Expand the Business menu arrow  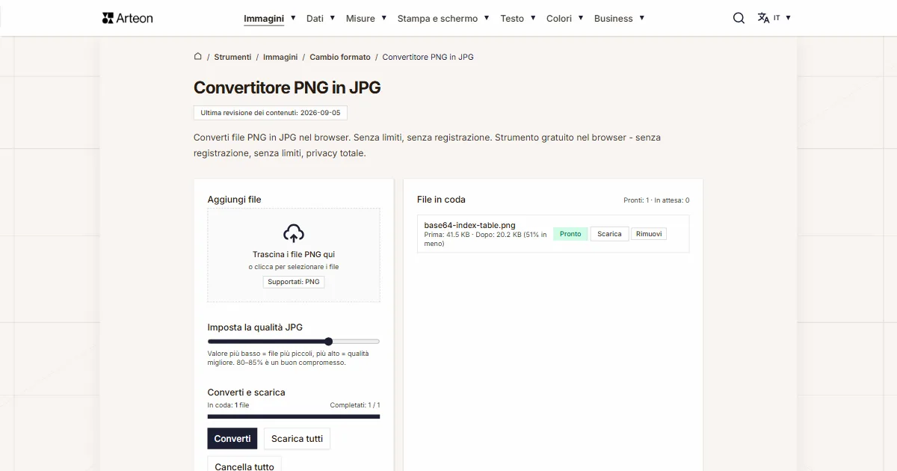(641, 17)
